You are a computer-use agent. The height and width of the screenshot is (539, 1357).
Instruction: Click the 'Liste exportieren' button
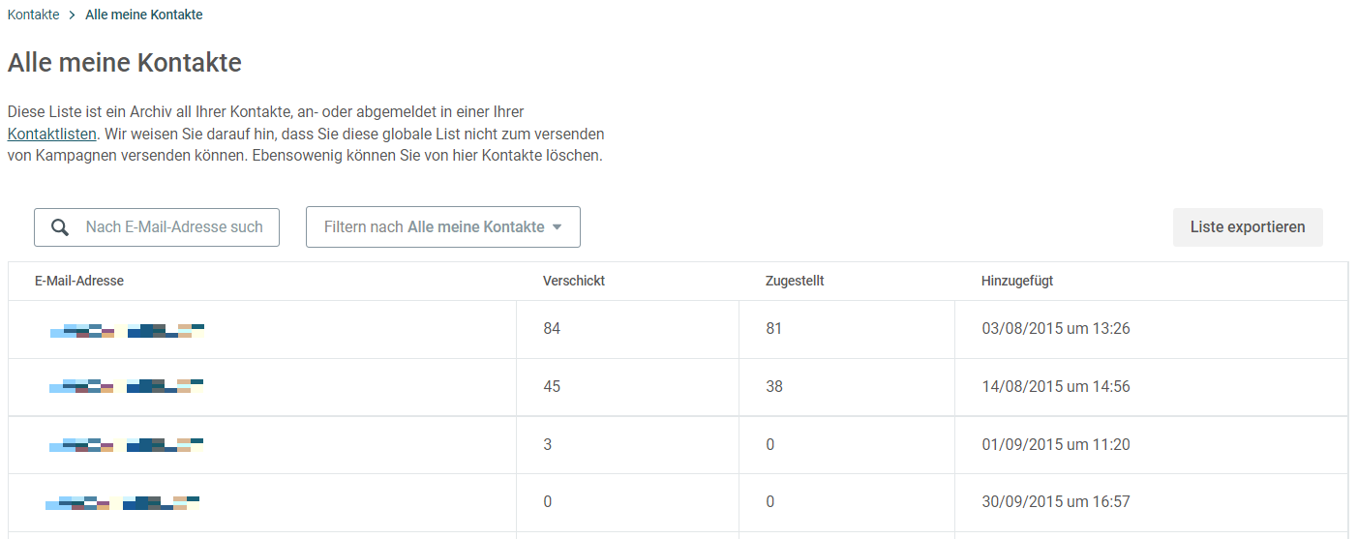1248,227
